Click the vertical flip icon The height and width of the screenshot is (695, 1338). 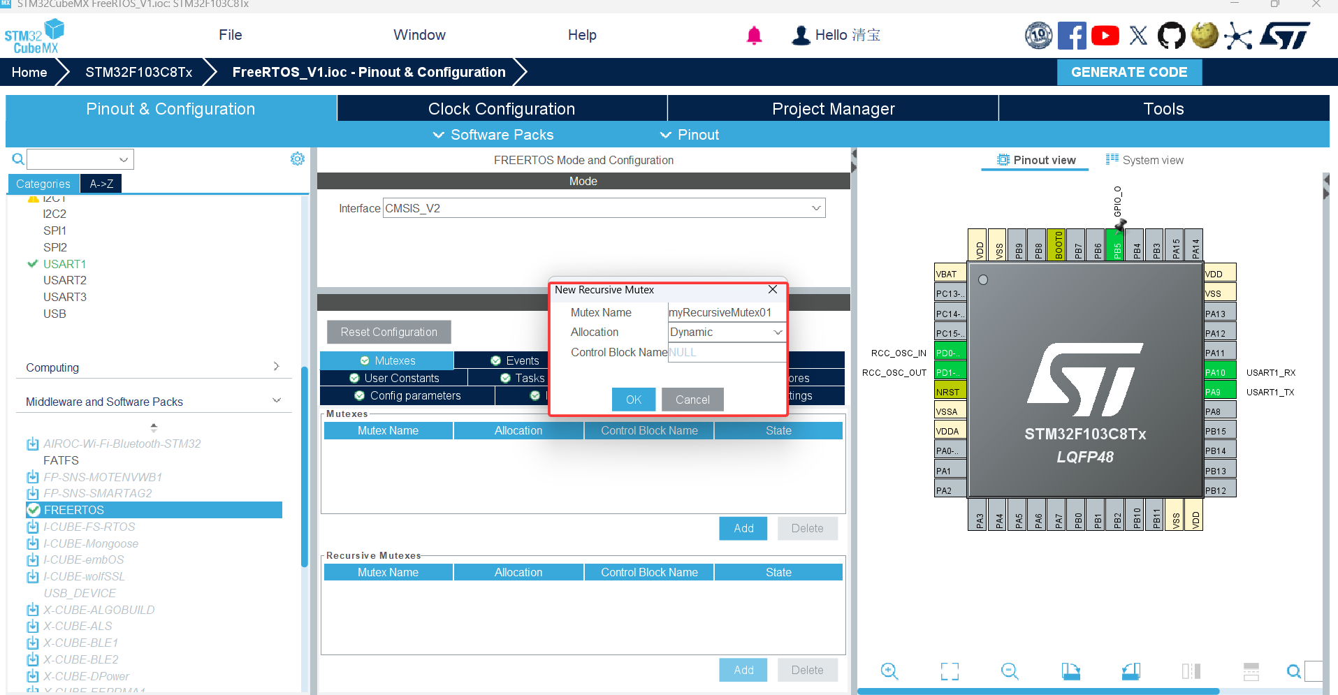pos(1251,671)
